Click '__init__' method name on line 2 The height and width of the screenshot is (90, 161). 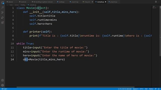coord(36,12)
